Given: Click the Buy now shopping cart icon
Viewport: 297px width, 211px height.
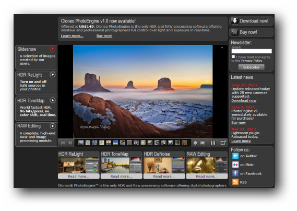Looking at the screenshot, I should pyautogui.click(x=234, y=32).
